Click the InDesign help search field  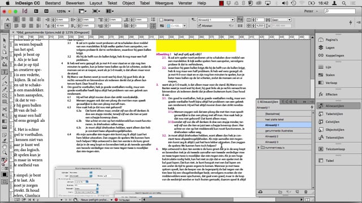coord(339,11)
